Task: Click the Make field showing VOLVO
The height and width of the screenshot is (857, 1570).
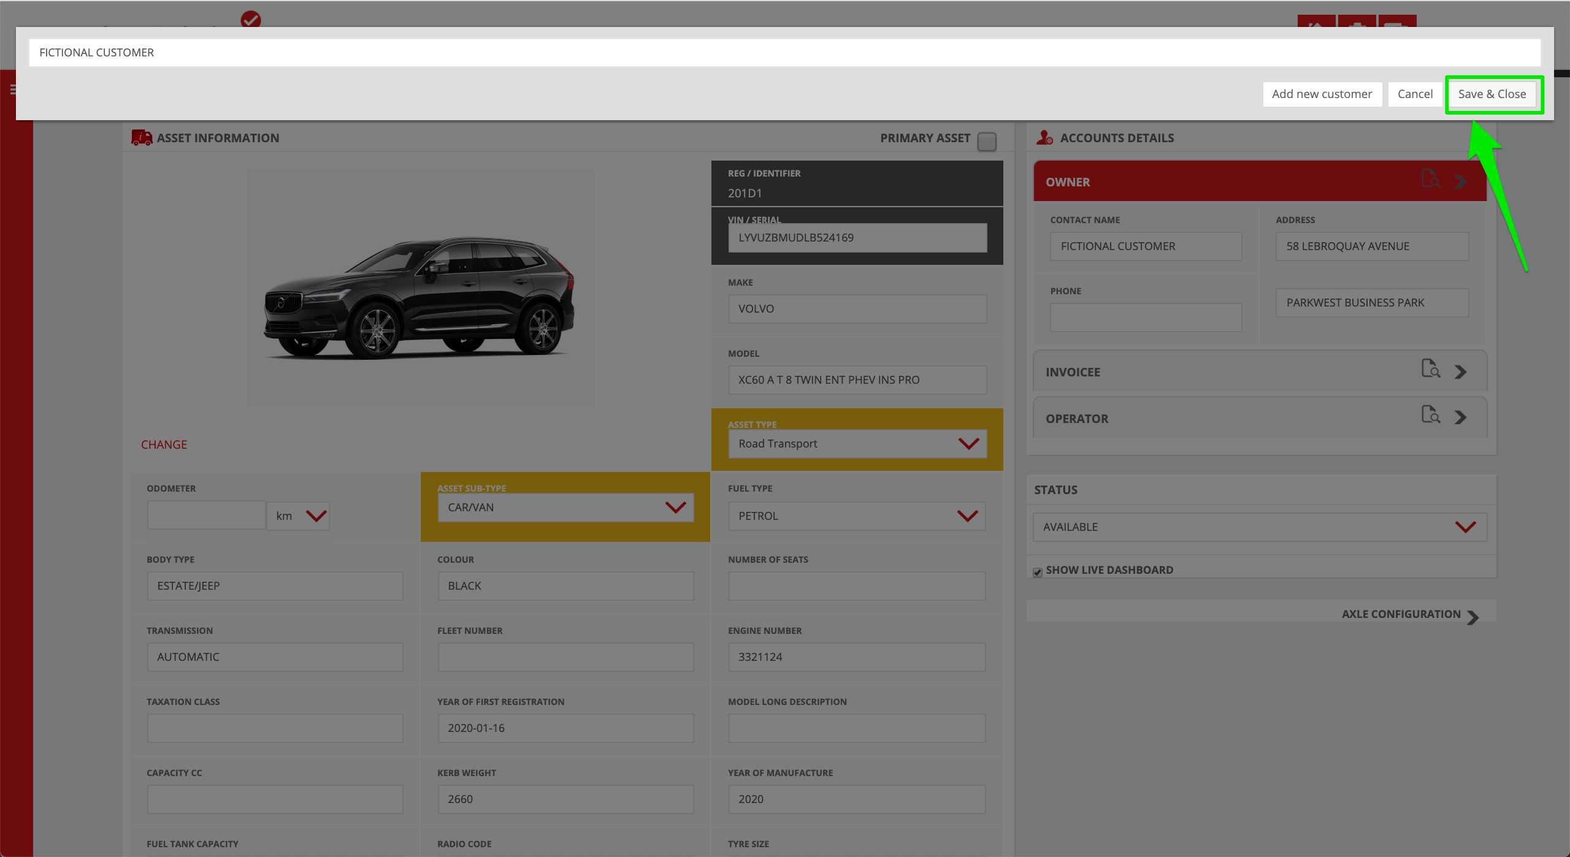Action: [857, 309]
